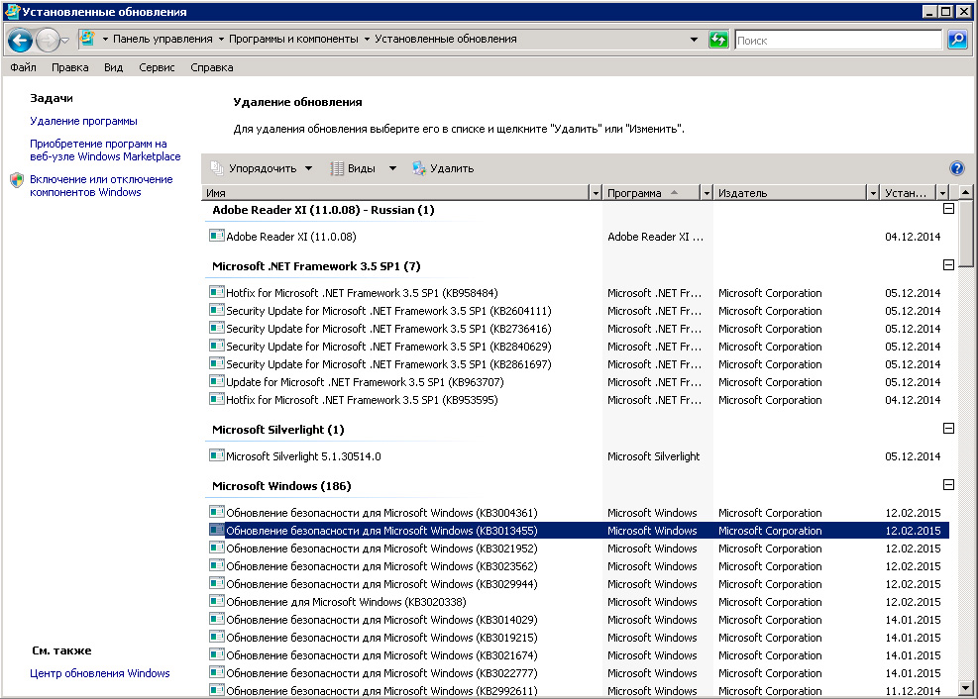978x699 pixels.
Task: Open the Файл menu
Action: (x=23, y=67)
